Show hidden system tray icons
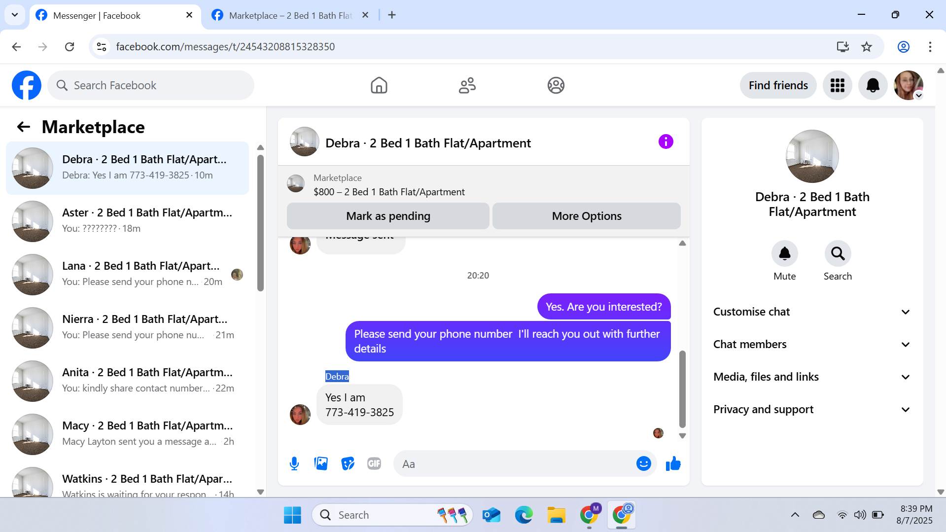Image resolution: width=946 pixels, height=532 pixels. 795,515
